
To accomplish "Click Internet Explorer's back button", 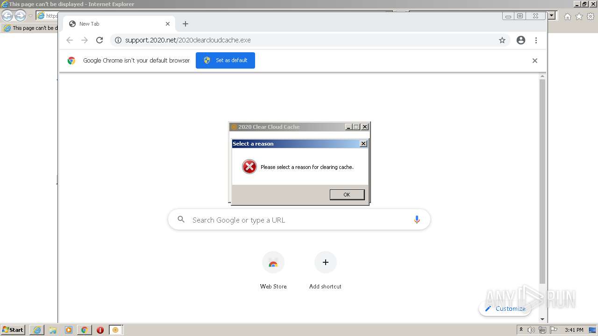I will [x=7, y=15].
